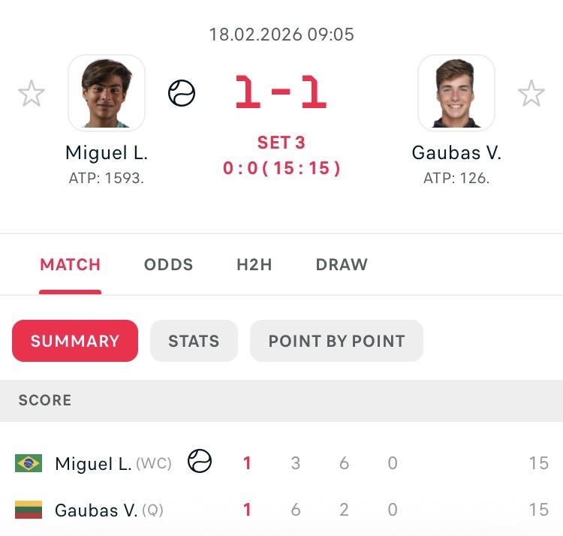Click the serve ball icon in score table
This screenshot has height=536, width=563.
[200, 461]
